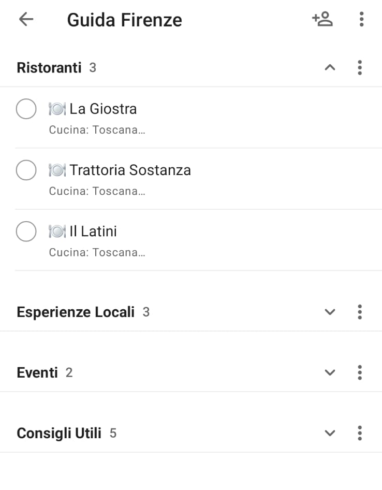Open the add collaborator icon

pos(322,19)
